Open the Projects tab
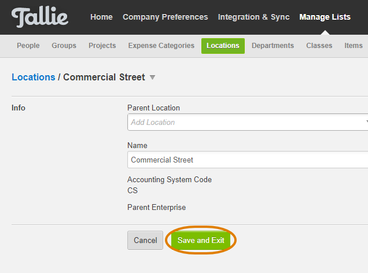This screenshot has width=368, height=273. click(x=102, y=46)
